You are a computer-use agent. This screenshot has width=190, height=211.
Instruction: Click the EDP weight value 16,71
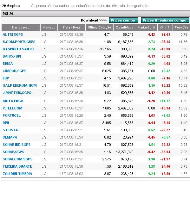[183, 78]
